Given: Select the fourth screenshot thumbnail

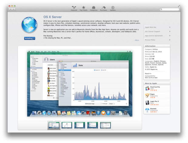Looking at the screenshot, I should 92,125.
